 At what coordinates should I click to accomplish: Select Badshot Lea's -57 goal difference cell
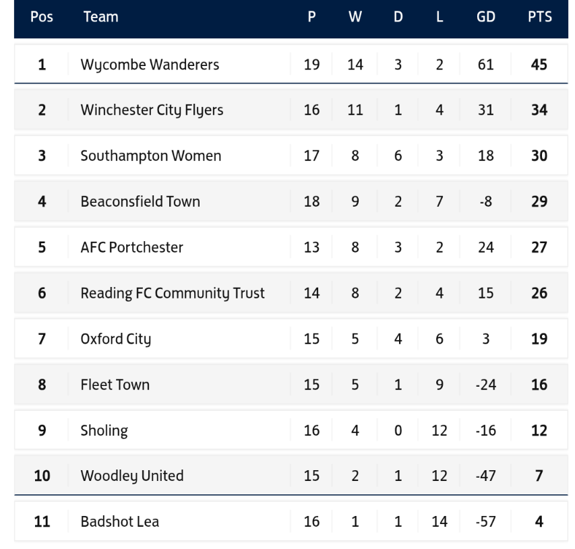point(485,521)
